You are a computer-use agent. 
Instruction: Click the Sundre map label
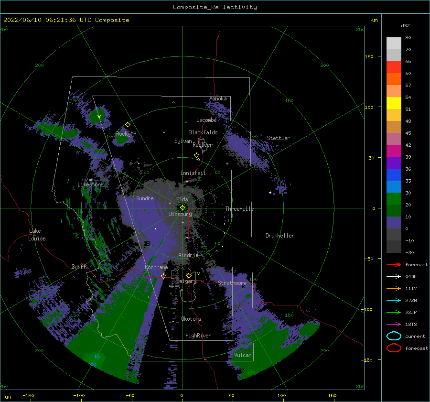coord(145,198)
